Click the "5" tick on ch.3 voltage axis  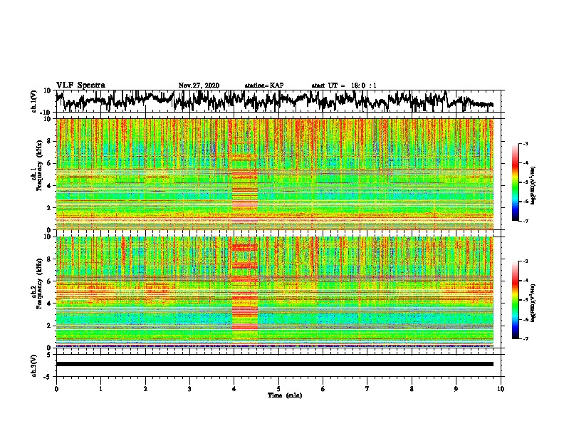(49, 355)
